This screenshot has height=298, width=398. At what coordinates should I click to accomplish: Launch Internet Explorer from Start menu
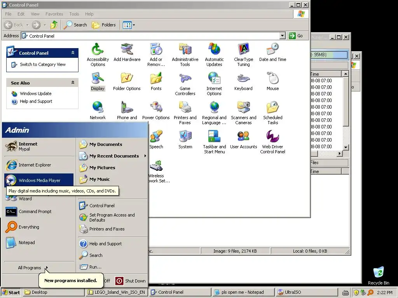[39, 165]
